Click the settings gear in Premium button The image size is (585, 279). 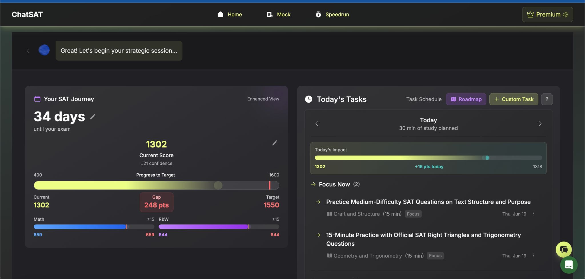point(566,15)
